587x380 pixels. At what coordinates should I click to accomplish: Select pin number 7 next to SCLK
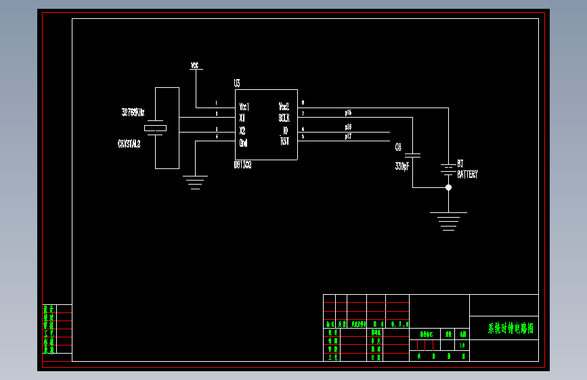point(303,114)
